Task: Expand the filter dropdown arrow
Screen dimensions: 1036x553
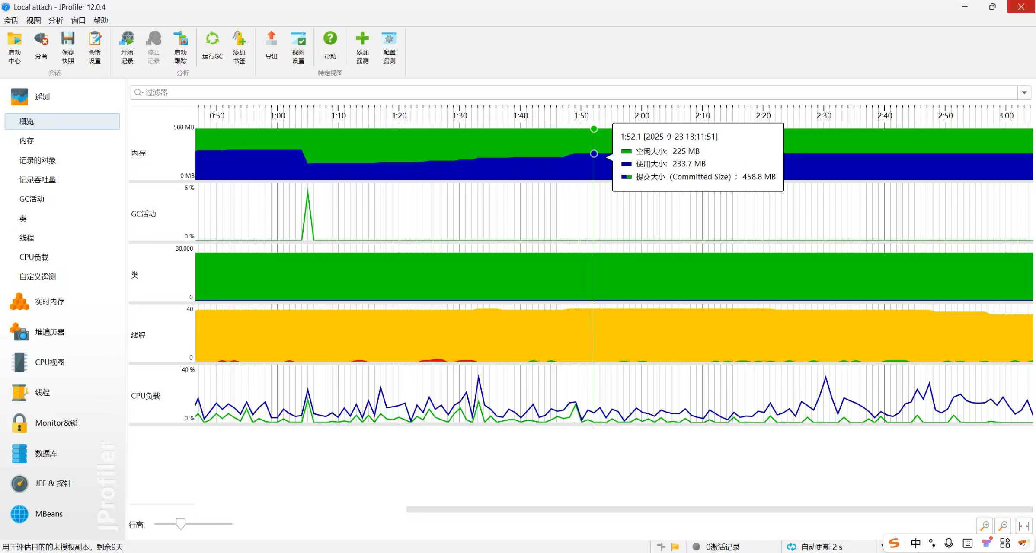Action: point(1024,92)
